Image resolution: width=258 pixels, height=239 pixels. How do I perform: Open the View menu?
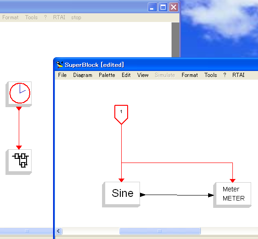pos(143,75)
